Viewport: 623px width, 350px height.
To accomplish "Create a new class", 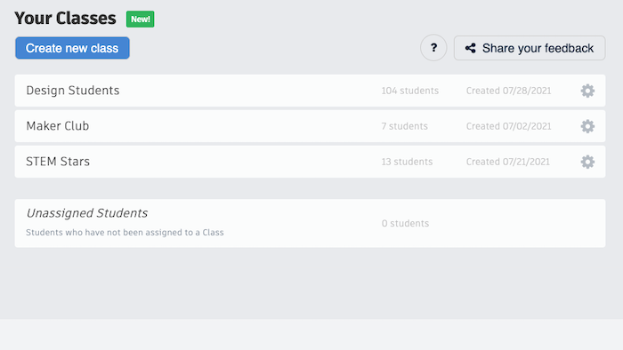I will tap(72, 48).
